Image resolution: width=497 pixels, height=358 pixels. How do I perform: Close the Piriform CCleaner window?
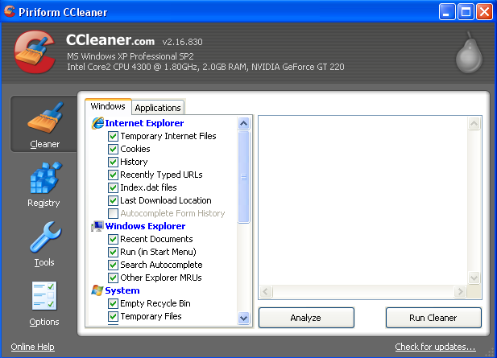(x=484, y=12)
